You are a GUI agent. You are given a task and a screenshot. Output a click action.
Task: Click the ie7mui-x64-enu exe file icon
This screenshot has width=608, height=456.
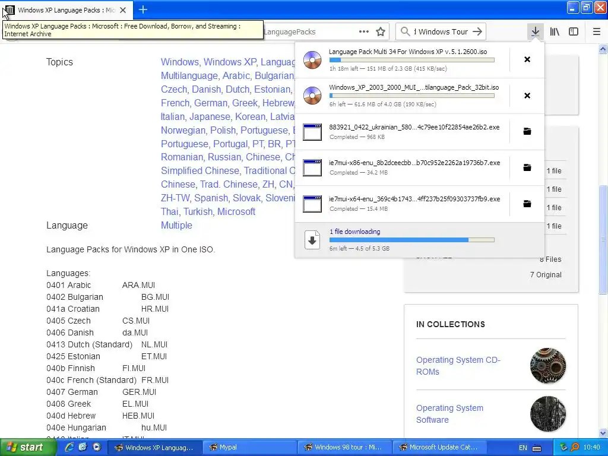click(x=312, y=204)
